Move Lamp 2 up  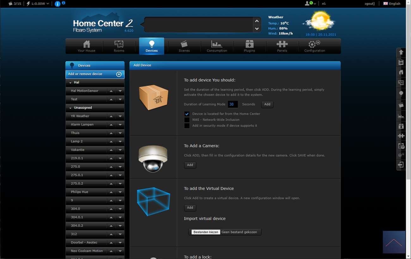click(x=111, y=142)
